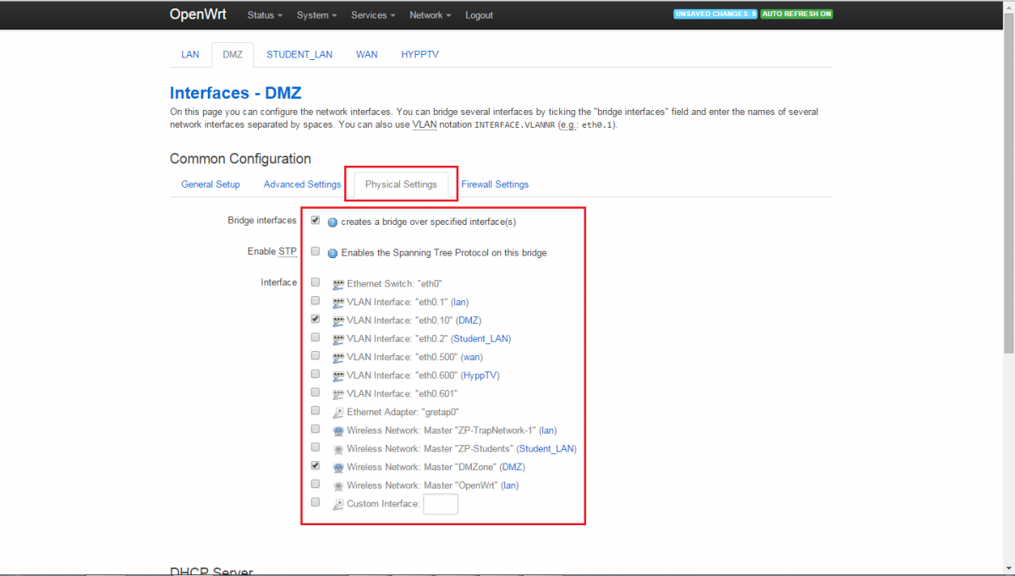Click the Ethernet Switch eth0 icon

tap(338, 284)
